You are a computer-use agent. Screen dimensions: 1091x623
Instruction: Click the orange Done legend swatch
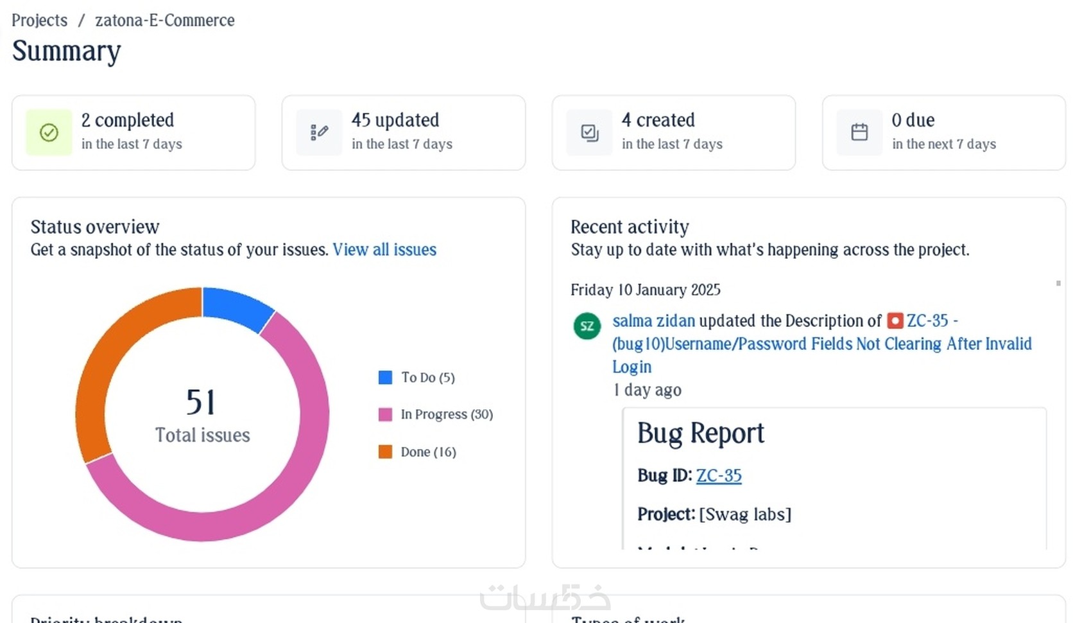pyautogui.click(x=385, y=452)
